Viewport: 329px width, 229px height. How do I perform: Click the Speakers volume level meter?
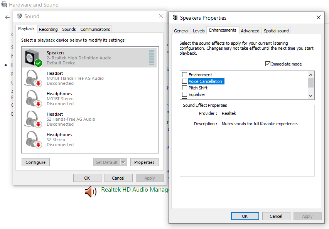tap(152, 57)
